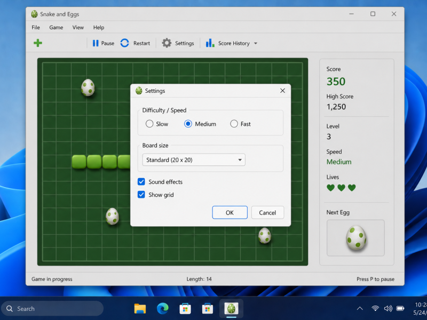Click 'Press P to pause' status hint
427x320 pixels.
click(376, 279)
